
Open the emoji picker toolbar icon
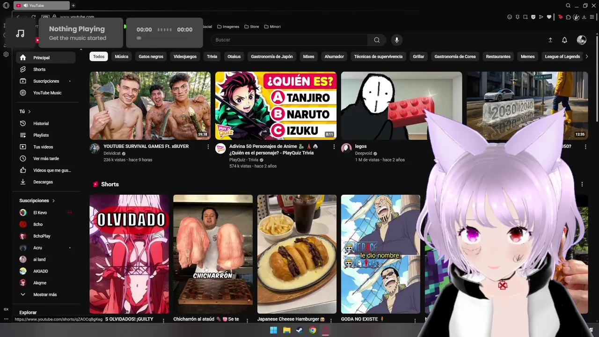point(510,17)
